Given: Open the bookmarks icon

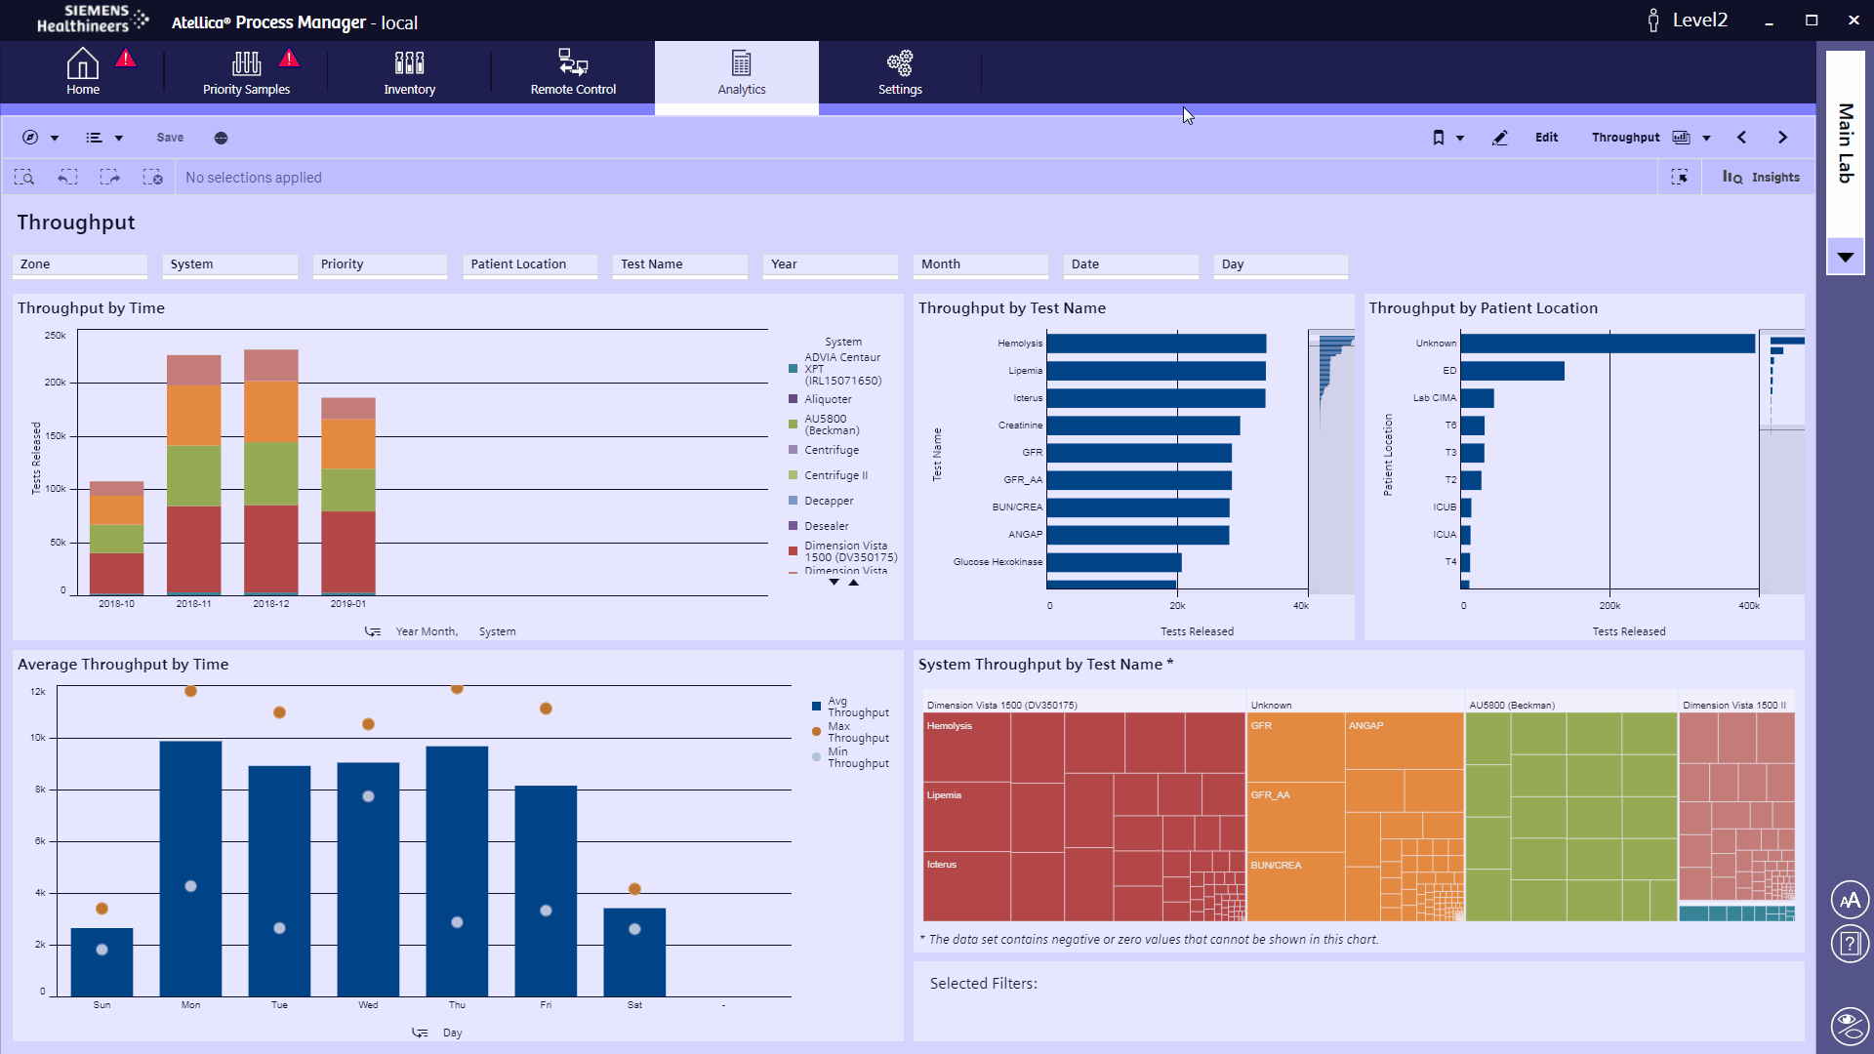Looking at the screenshot, I should [x=1441, y=138].
